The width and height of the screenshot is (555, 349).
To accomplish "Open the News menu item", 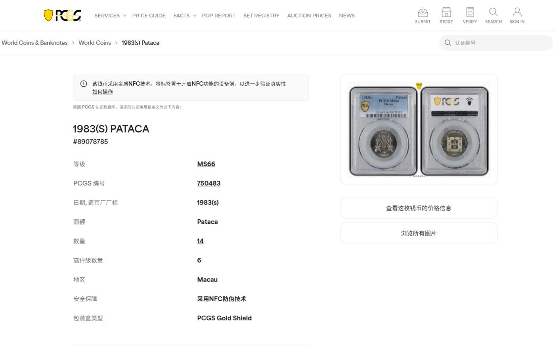I will (346, 15).
